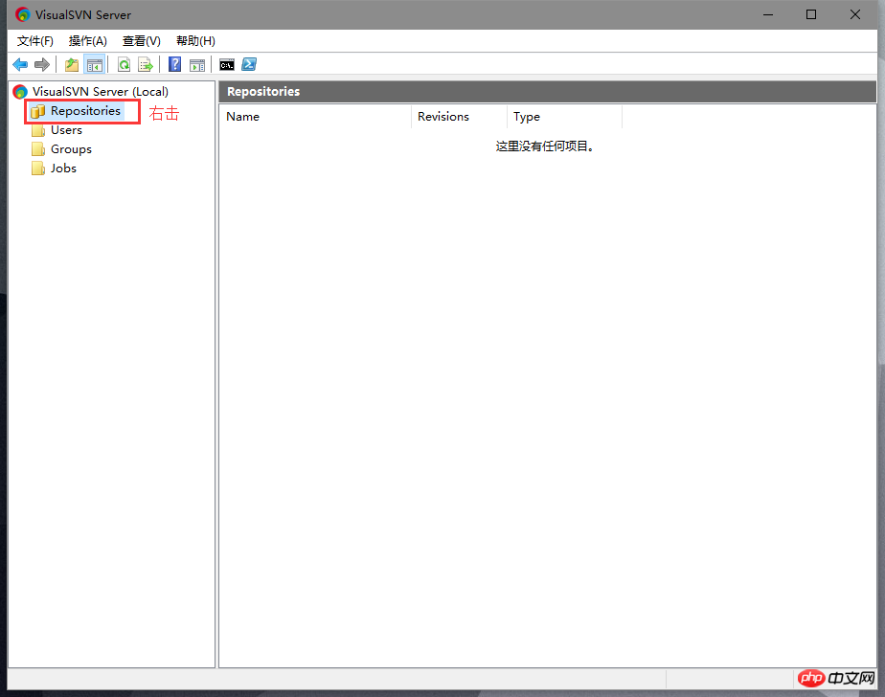Click the VisualSVN logo in the title bar
This screenshot has height=697, width=885.
click(x=23, y=14)
